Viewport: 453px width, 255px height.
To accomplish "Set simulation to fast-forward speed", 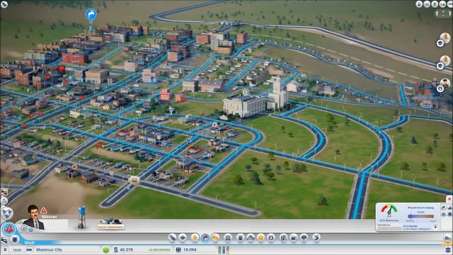I will pos(29,249).
